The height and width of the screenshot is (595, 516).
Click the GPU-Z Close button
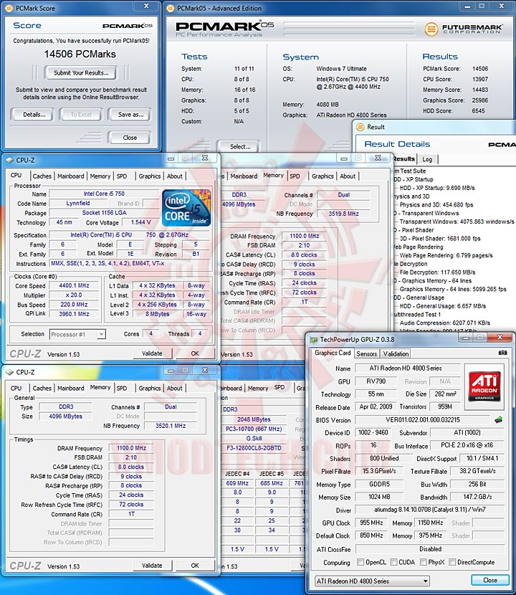(489, 580)
